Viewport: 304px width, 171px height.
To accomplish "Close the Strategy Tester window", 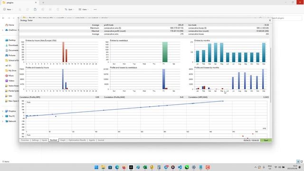I will point(270,20).
